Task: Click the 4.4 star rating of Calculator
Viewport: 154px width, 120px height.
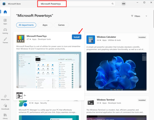Action: 99,40
